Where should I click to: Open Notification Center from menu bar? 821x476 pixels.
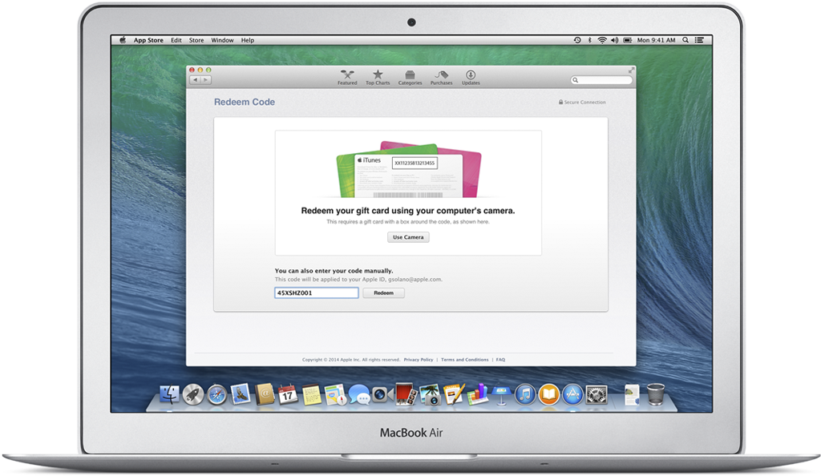(x=699, y=40)
